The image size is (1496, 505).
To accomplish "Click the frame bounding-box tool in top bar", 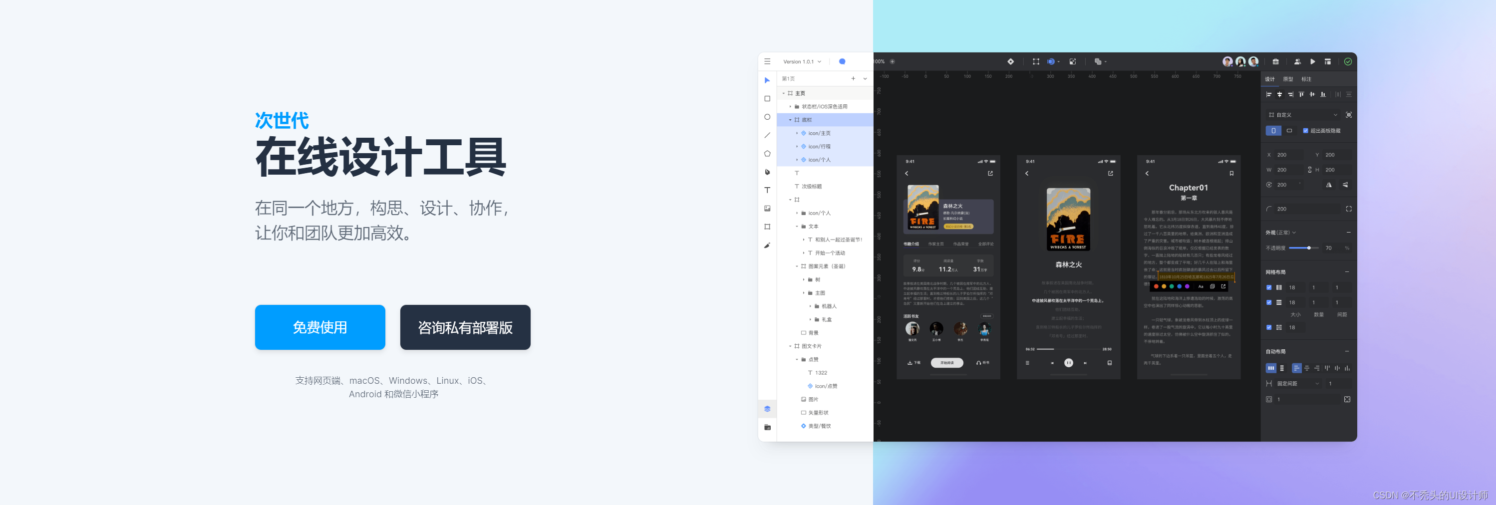I will (1035, 61).
